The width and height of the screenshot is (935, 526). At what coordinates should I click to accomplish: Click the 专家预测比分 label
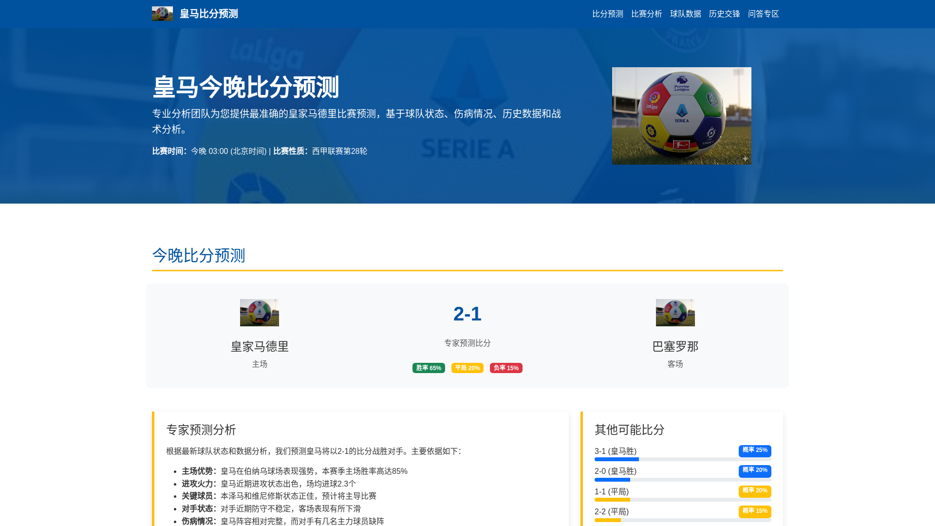(x=467, y=343)
